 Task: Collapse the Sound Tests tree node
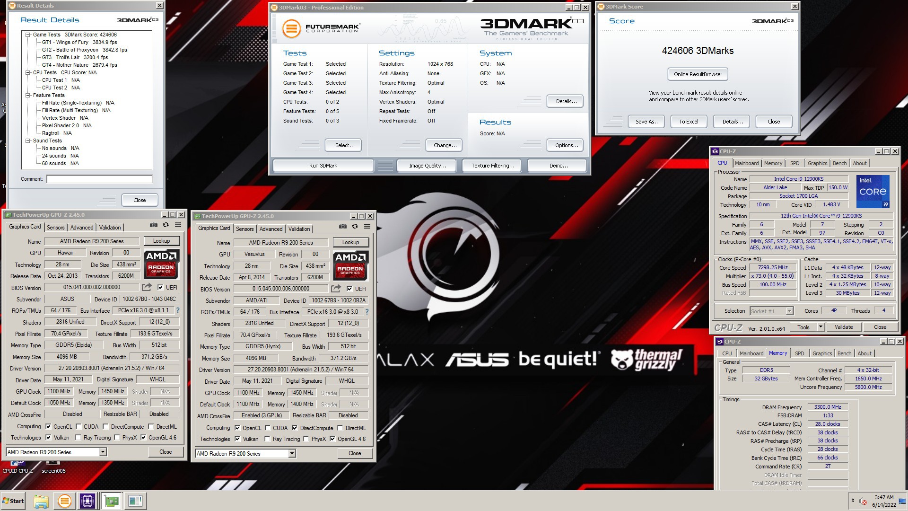(x=27, y=141)
